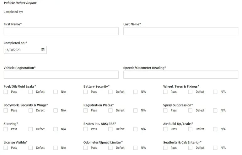Focus the Vehicle Registration field

click(x=61, y=75)
